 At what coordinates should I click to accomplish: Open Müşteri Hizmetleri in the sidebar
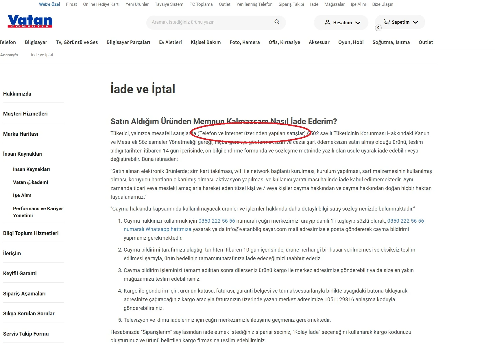pyautogui.click(x=25, y=114)
